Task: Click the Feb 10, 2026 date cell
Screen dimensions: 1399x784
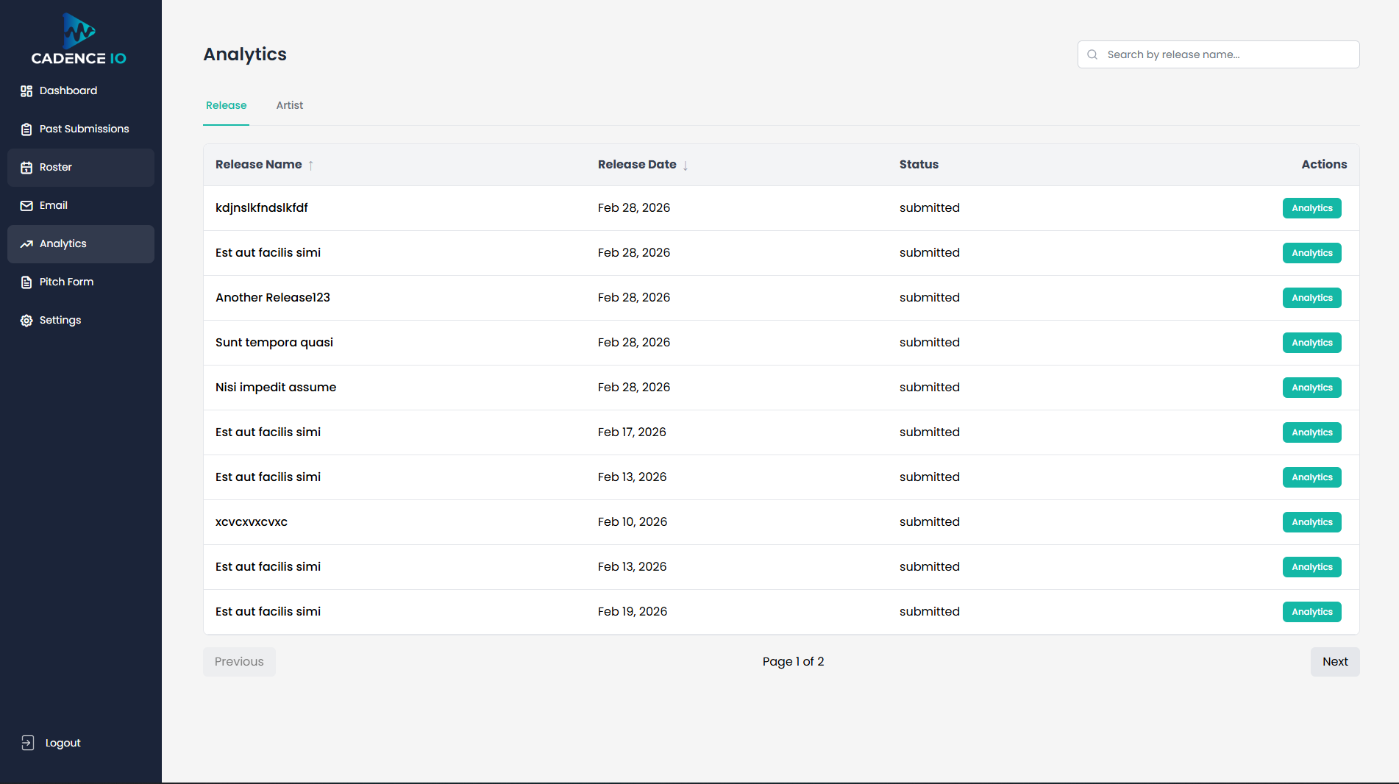Action: 633,522
